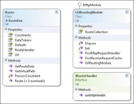Click the Dispose method icon
Viewport: 134px width, 104px height.
(x=81, y=43)
